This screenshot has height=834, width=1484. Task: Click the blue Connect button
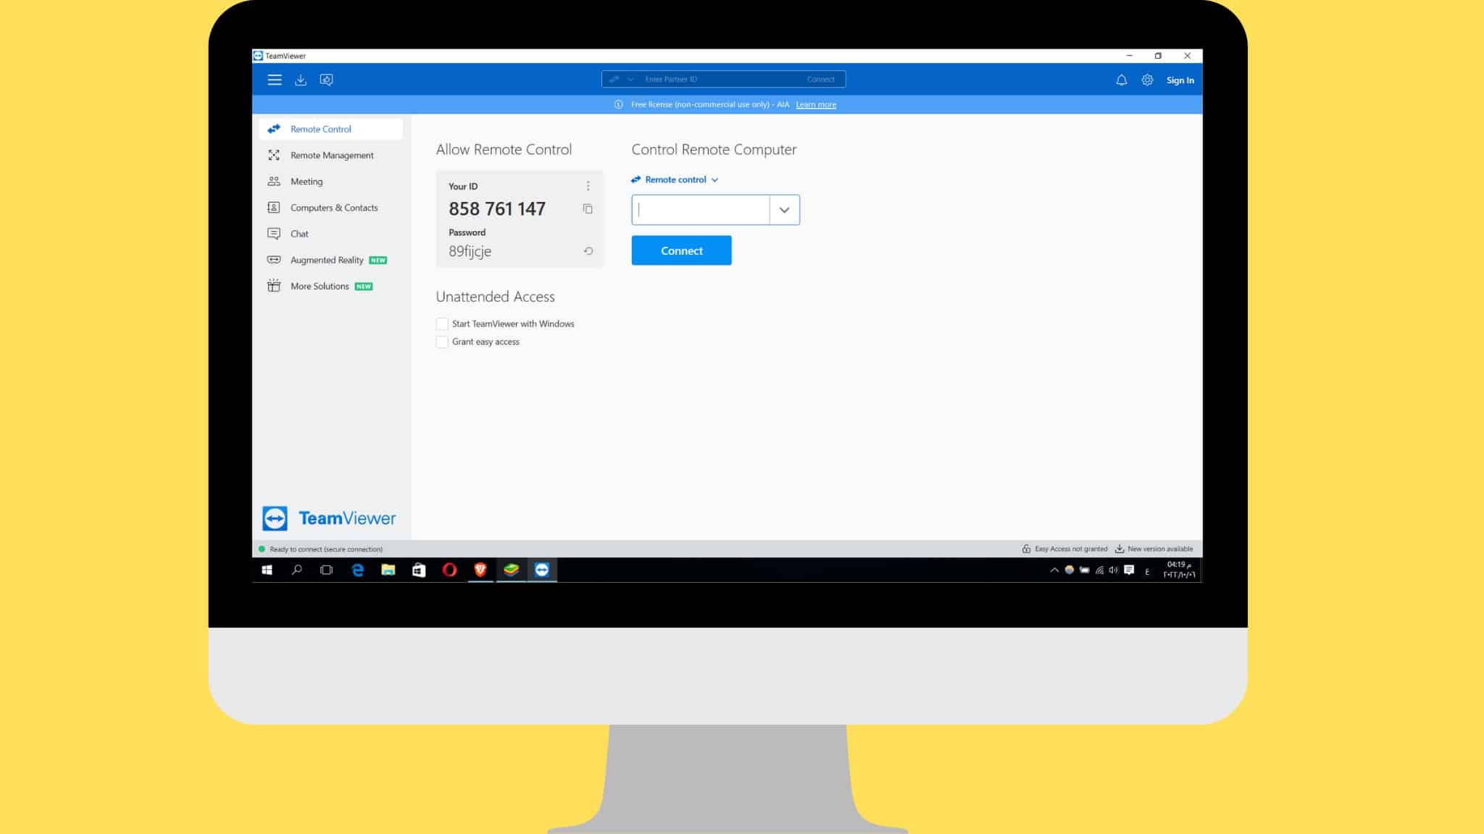pyautogui.click(x=681, y=250)
